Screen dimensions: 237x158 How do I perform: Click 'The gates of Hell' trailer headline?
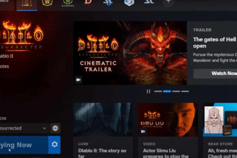(215, 42)
